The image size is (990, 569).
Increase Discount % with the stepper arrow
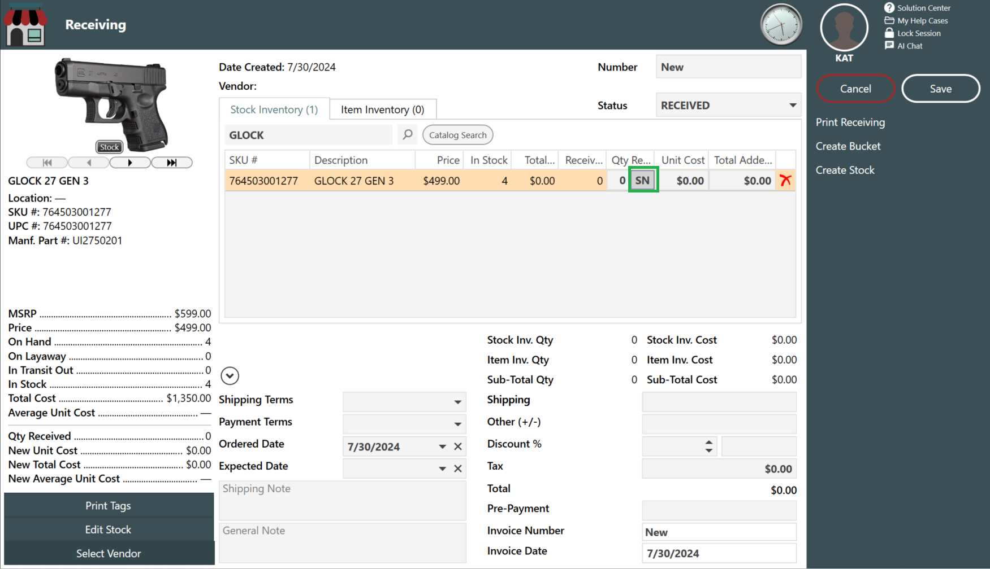pos(708,443)
